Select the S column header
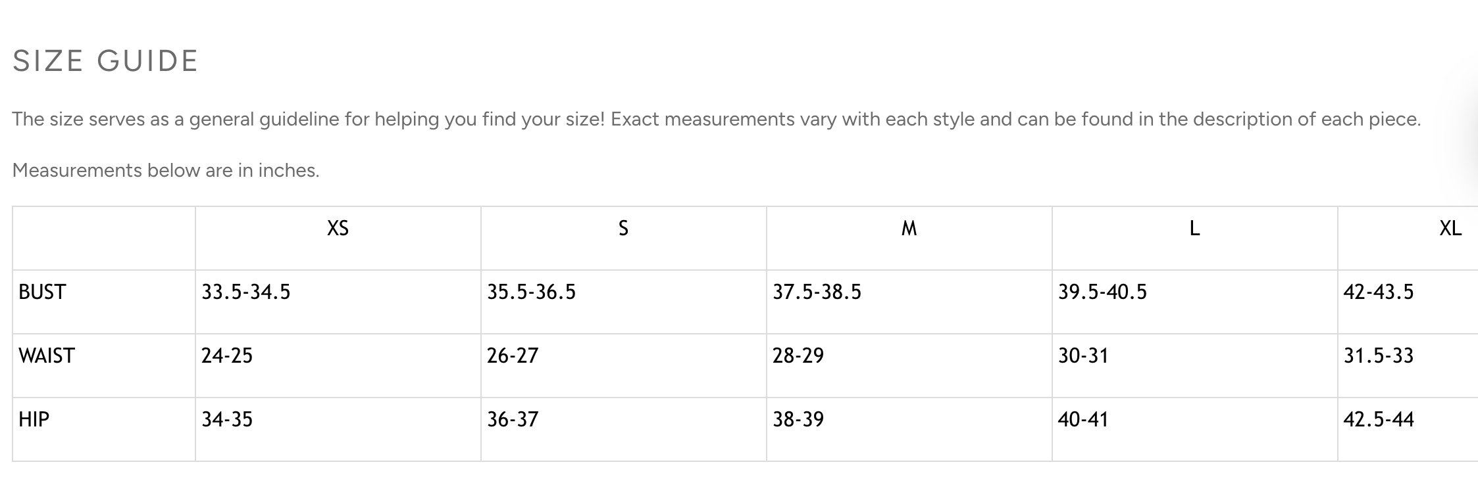The width and height of the screenshot is (1478, 502). click(x=623, y=229)
